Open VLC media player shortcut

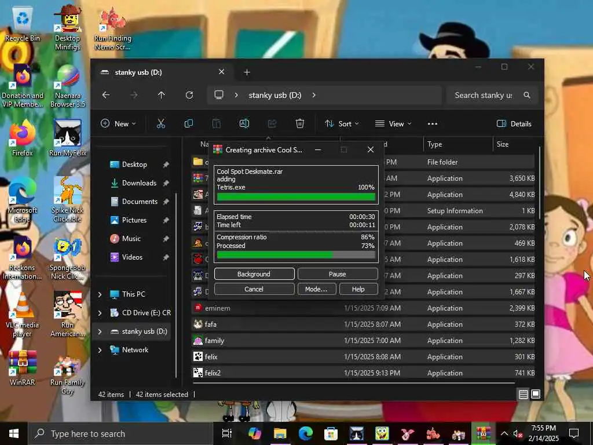23,315
